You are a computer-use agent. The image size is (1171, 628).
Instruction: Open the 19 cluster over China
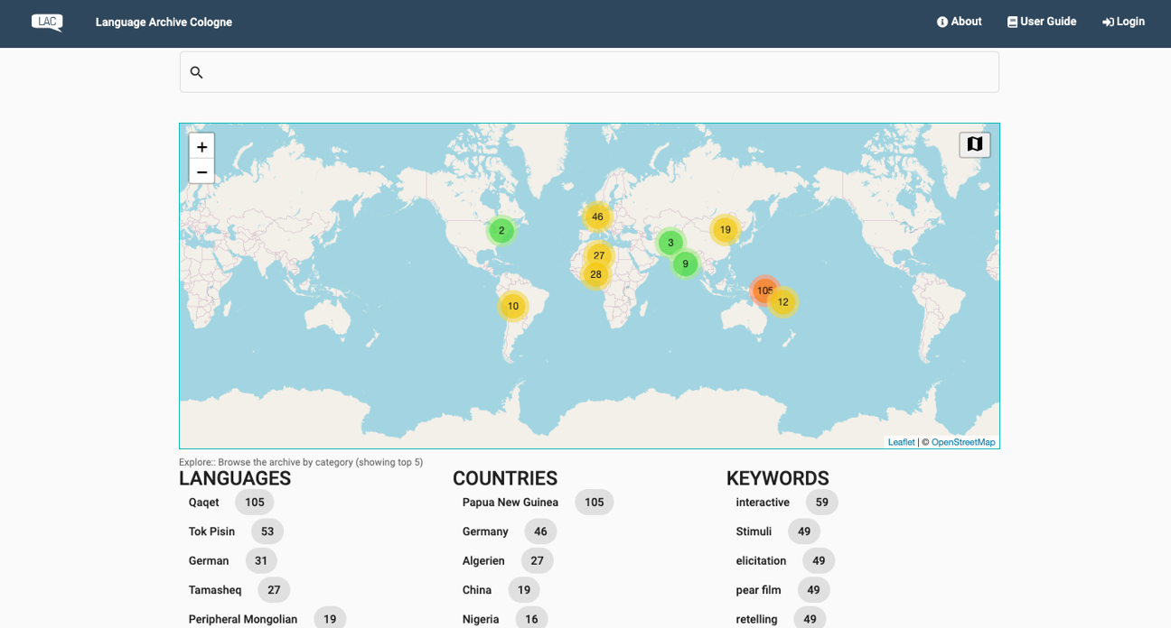(x=725, y=230)
